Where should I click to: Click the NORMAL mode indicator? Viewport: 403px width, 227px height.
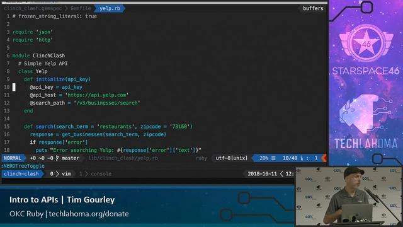point(13,158)
